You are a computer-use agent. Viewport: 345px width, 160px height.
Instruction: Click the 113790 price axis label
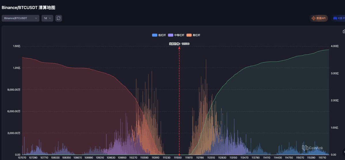click(256, 158)
